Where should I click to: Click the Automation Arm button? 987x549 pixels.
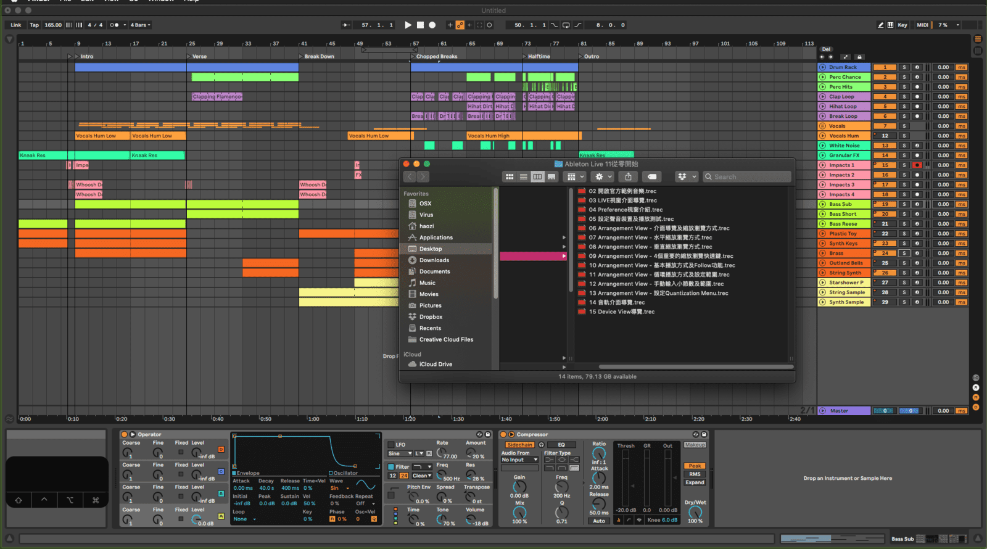click(x=460, y=25)
